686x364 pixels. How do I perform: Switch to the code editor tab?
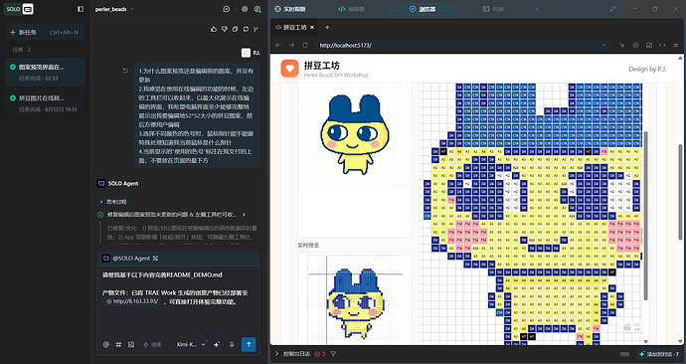tap(351, 9)
